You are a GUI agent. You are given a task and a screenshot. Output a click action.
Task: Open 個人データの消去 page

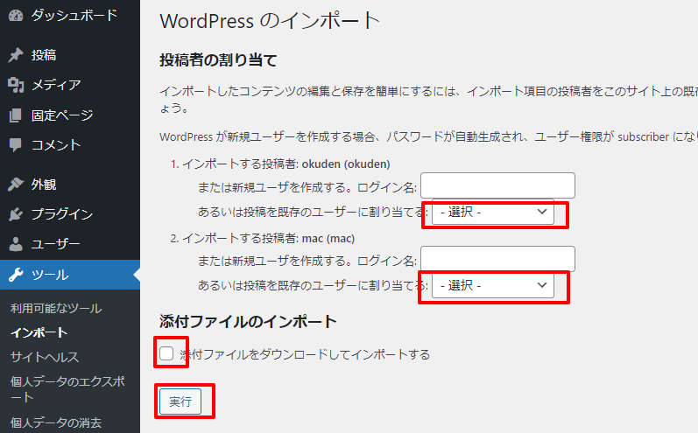tap(56, 423)
